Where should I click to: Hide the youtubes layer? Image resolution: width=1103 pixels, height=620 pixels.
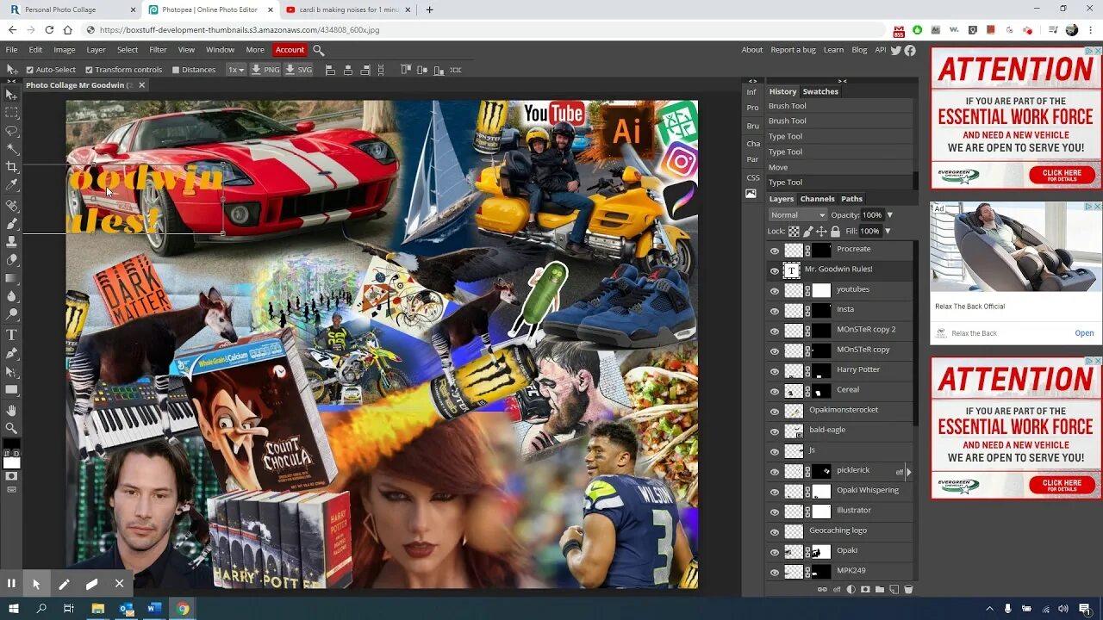774,291
